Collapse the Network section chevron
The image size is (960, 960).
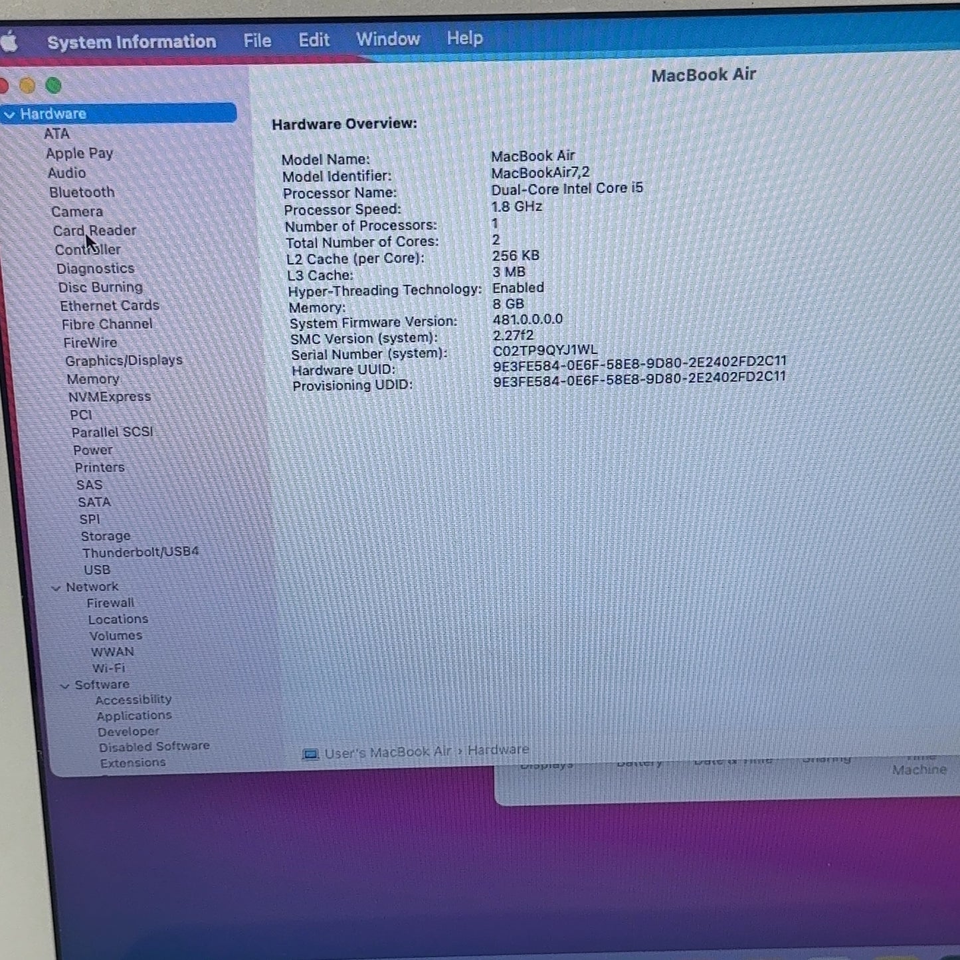click(56, 588)
